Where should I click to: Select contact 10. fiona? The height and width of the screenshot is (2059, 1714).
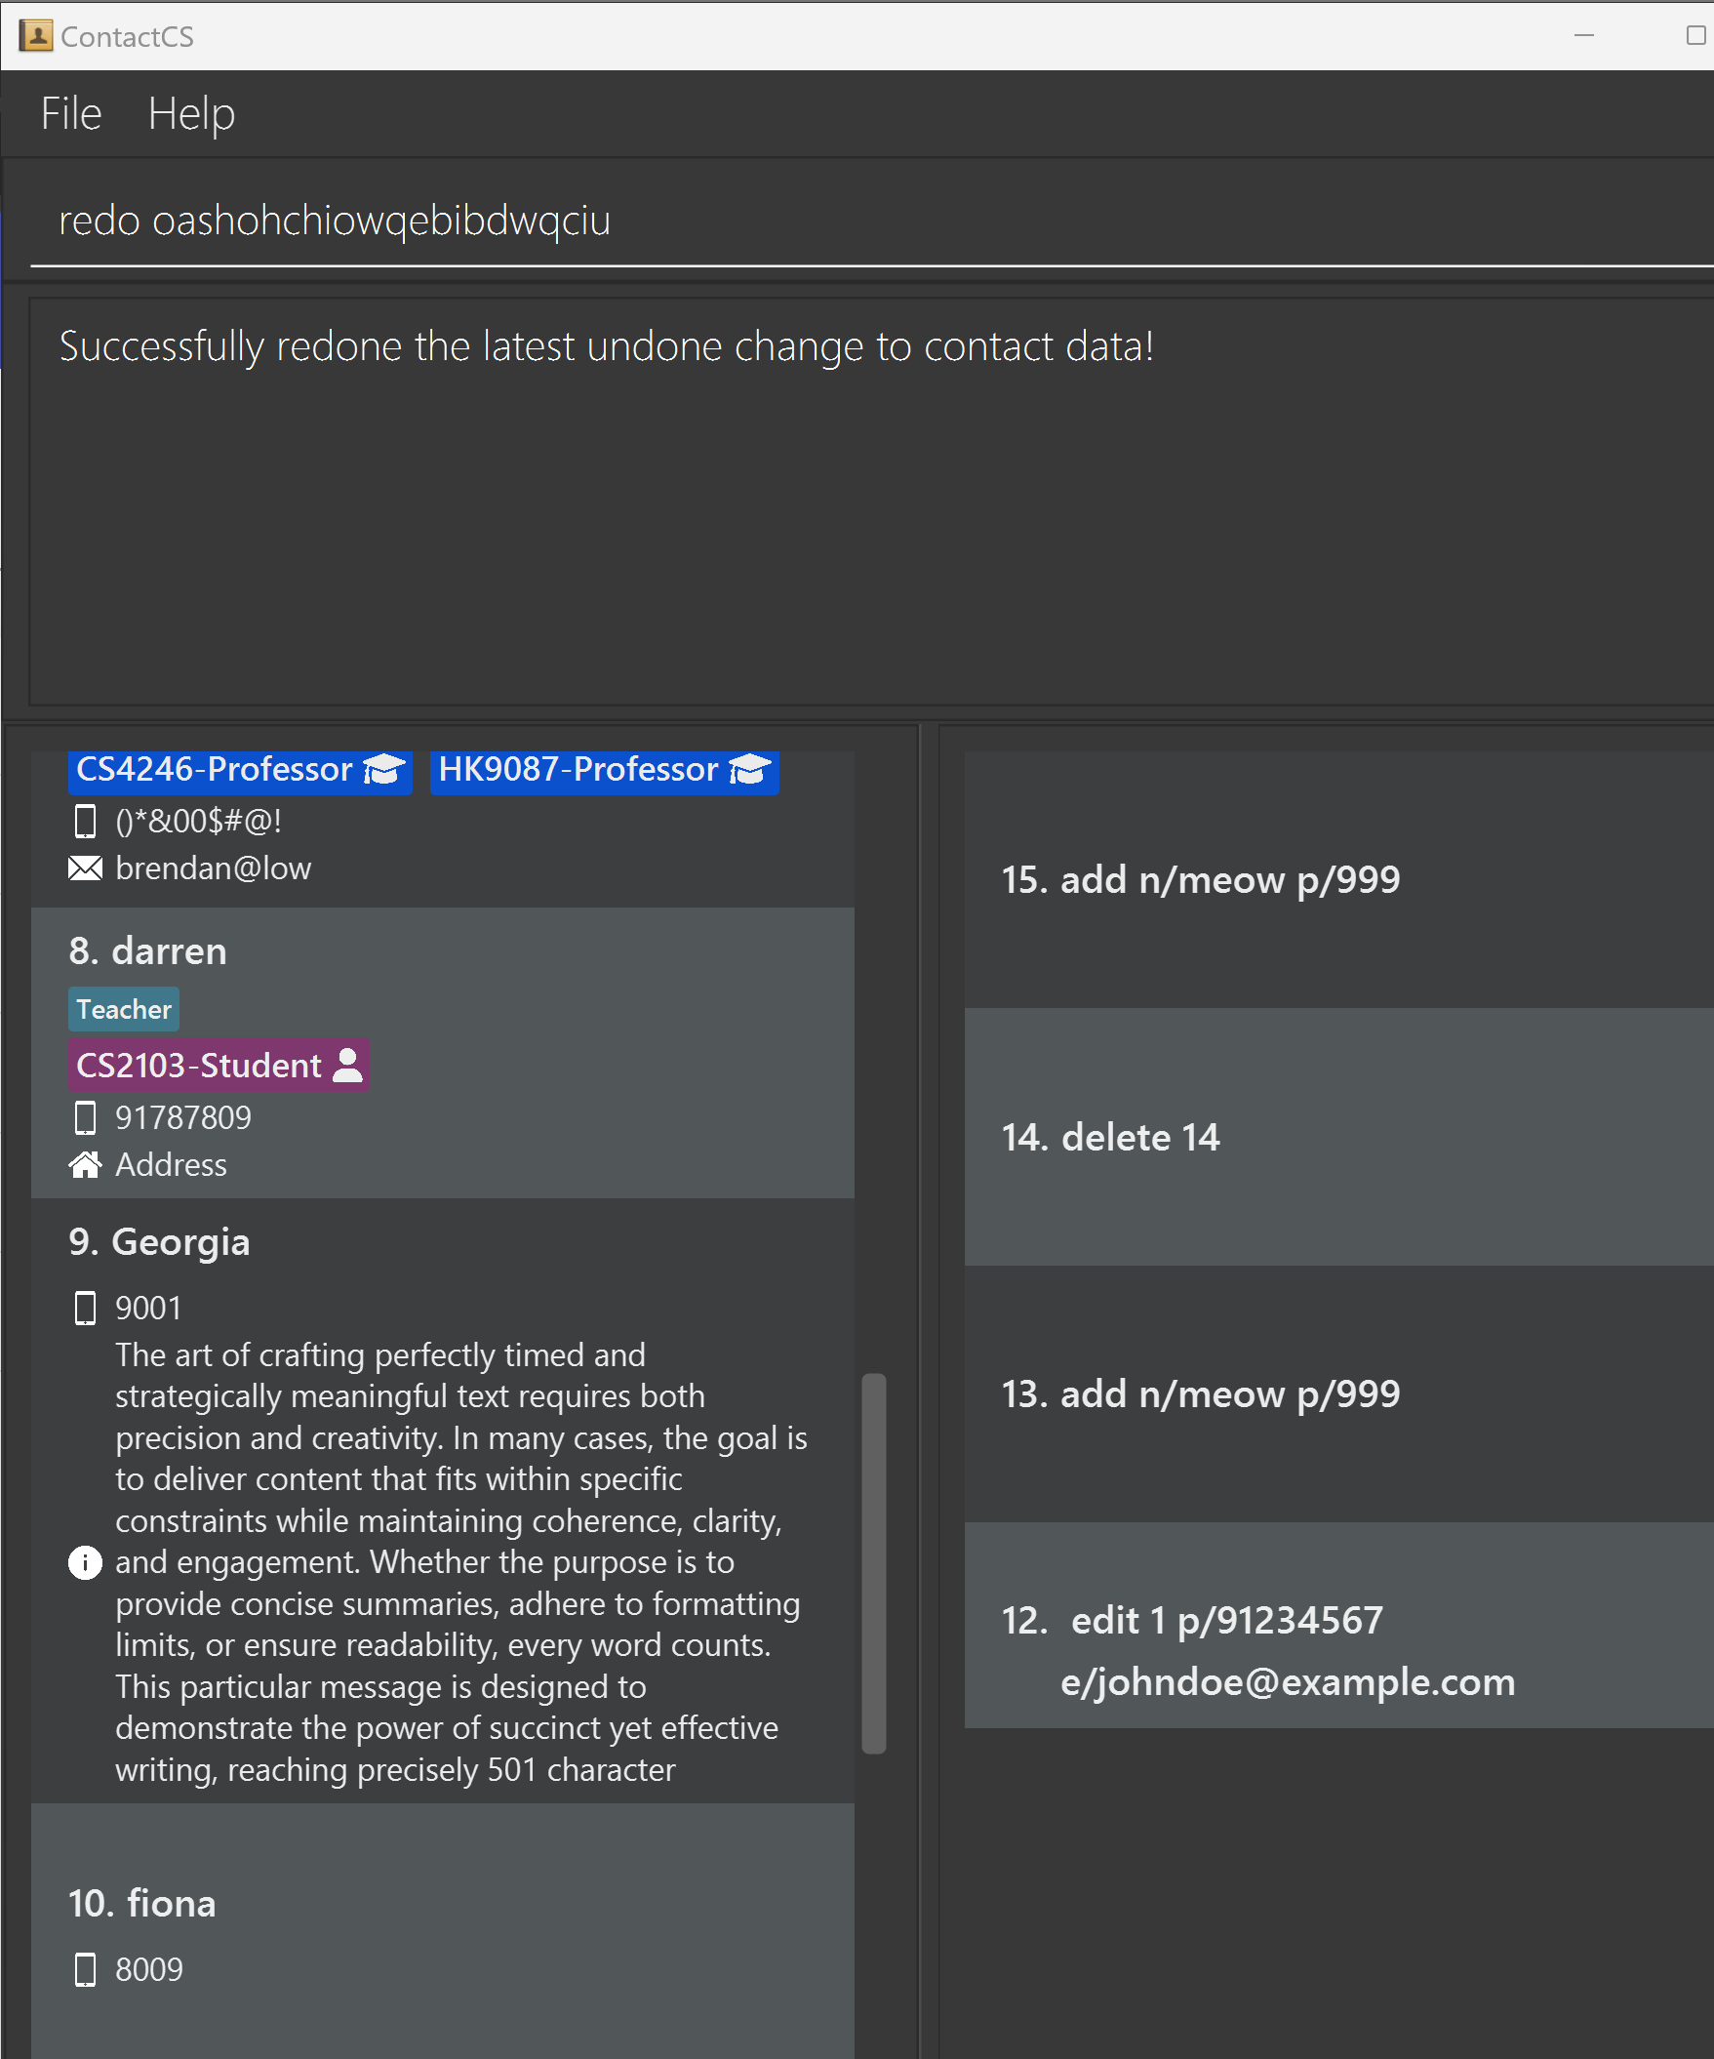coord(443,1931)
